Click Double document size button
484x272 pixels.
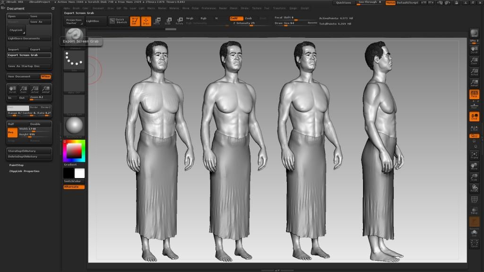coord(40,124)
